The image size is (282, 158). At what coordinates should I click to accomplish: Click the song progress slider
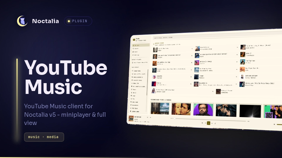point(210,120)
